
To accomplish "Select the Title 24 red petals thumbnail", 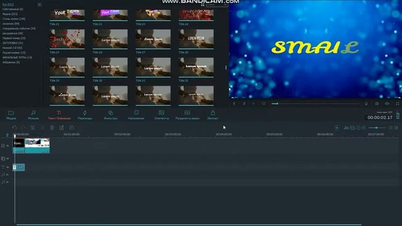I will (196, 15).
